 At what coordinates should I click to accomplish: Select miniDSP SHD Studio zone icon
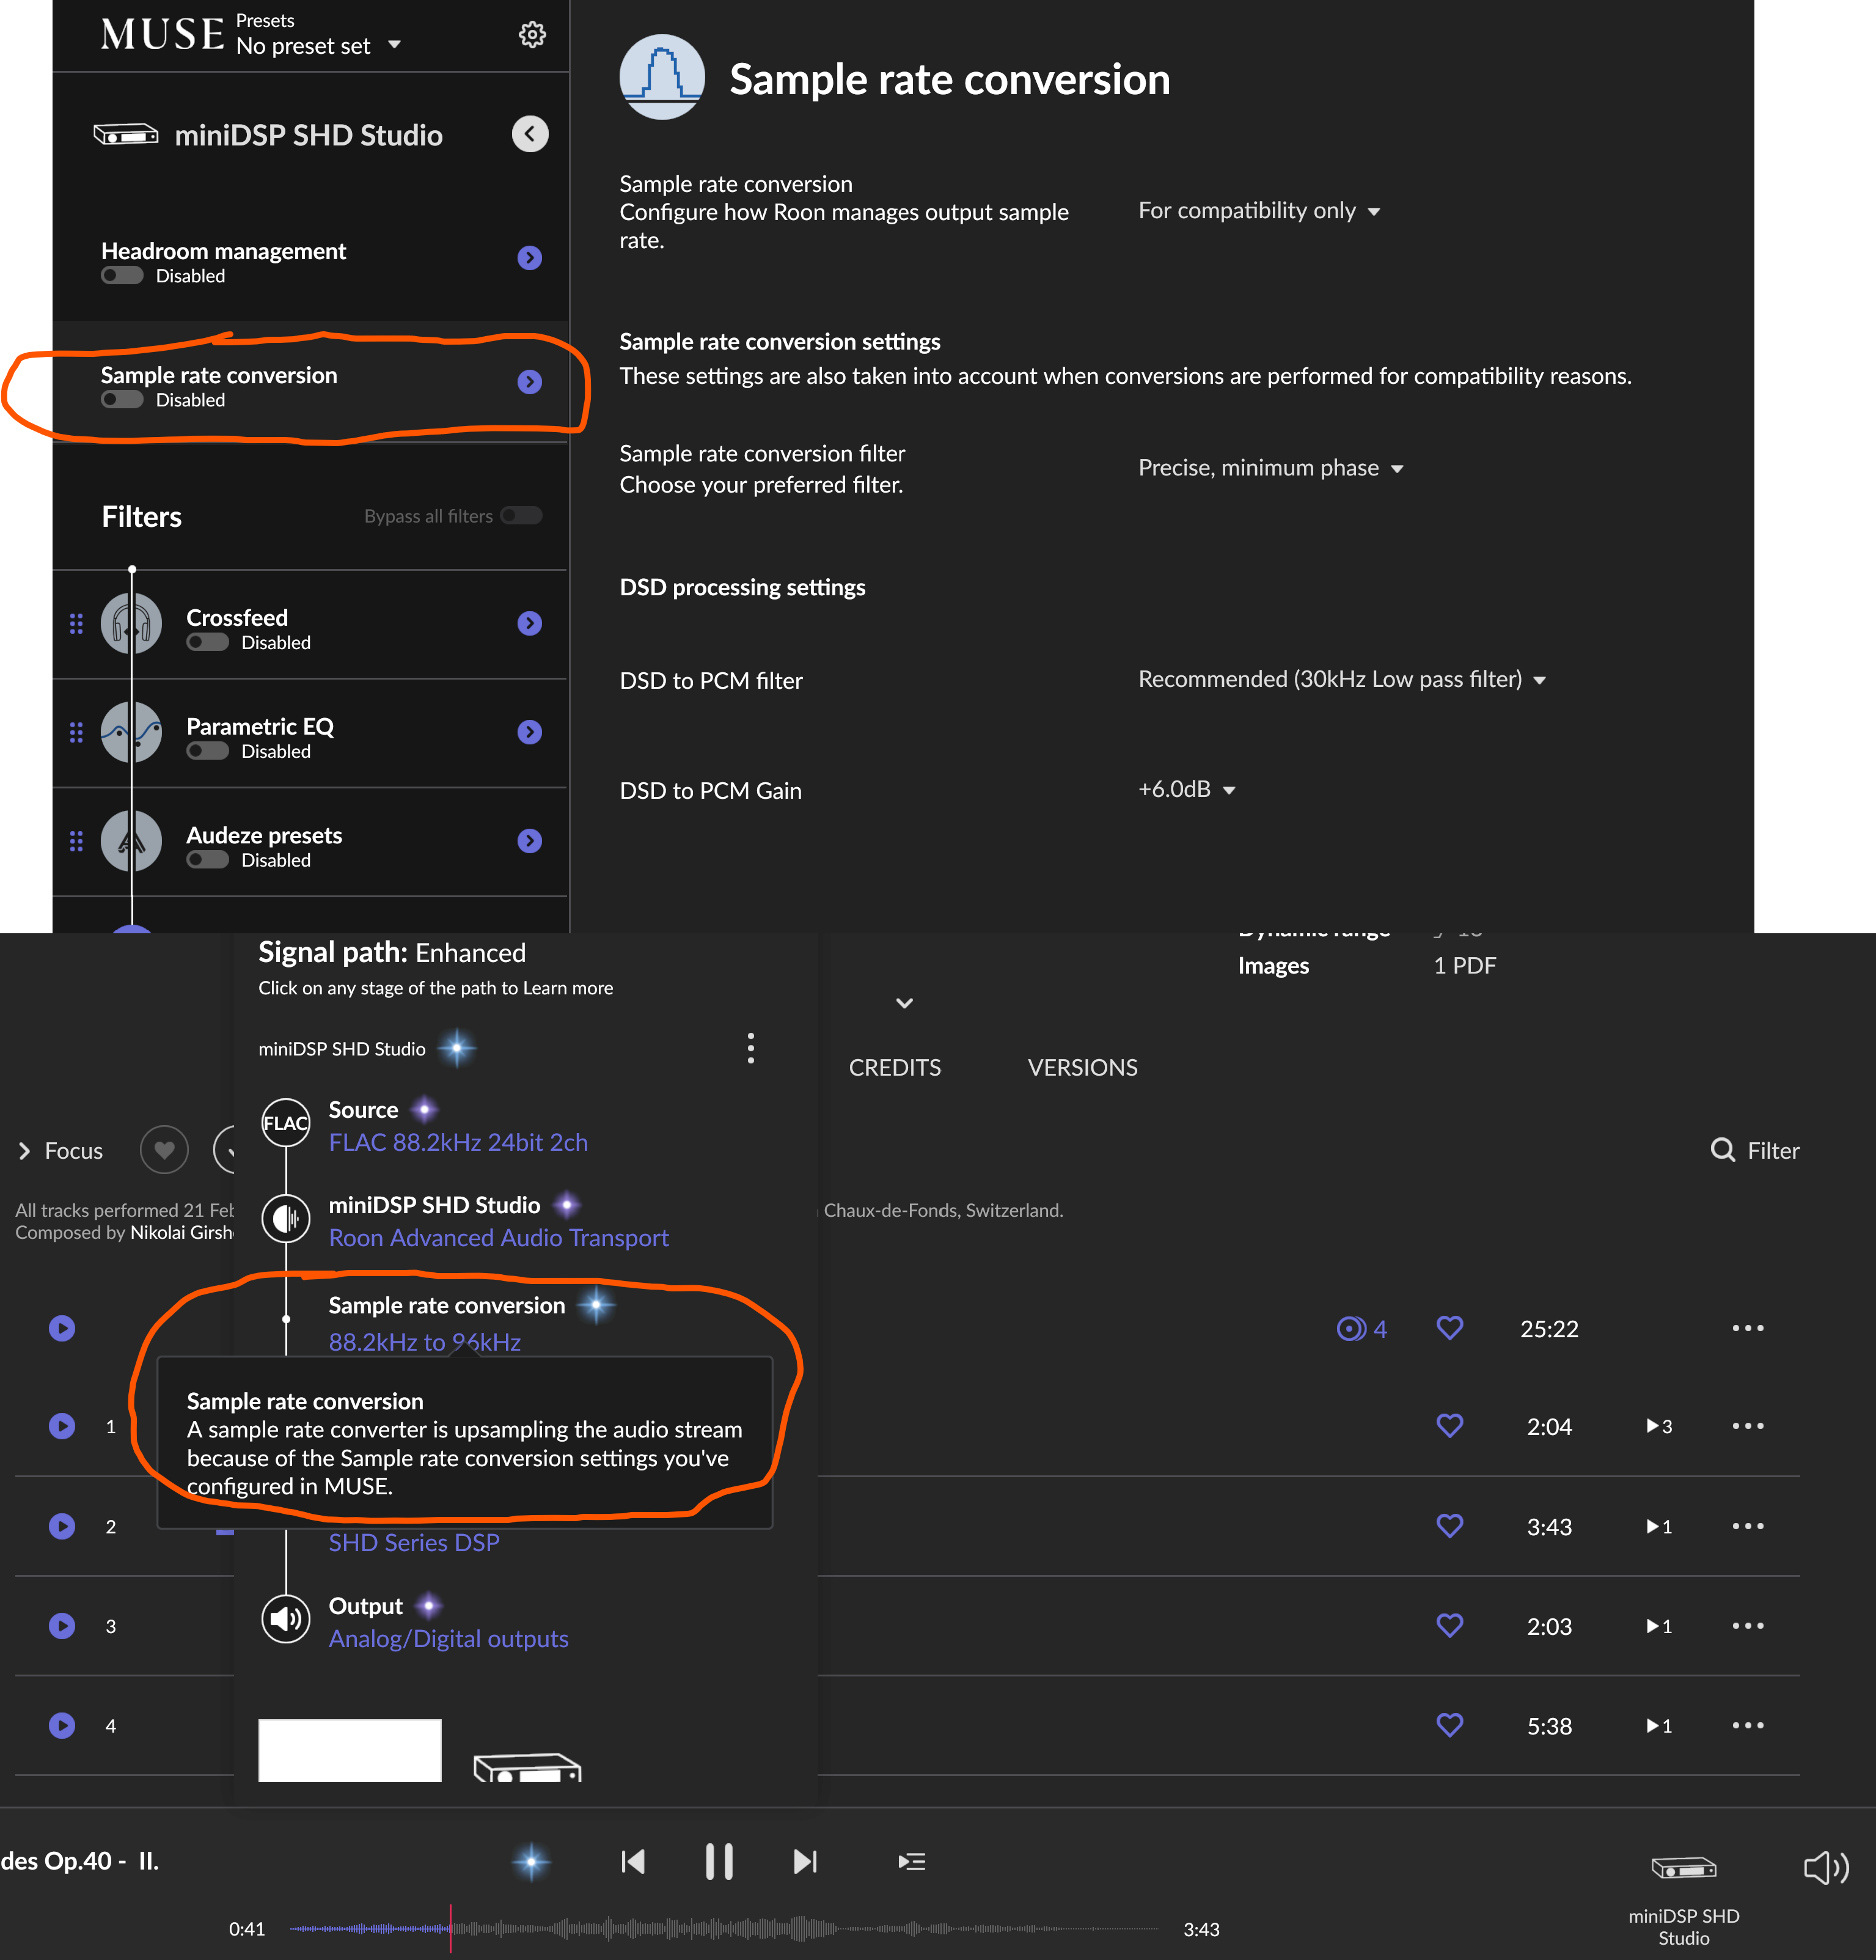click(1684, 1868)
